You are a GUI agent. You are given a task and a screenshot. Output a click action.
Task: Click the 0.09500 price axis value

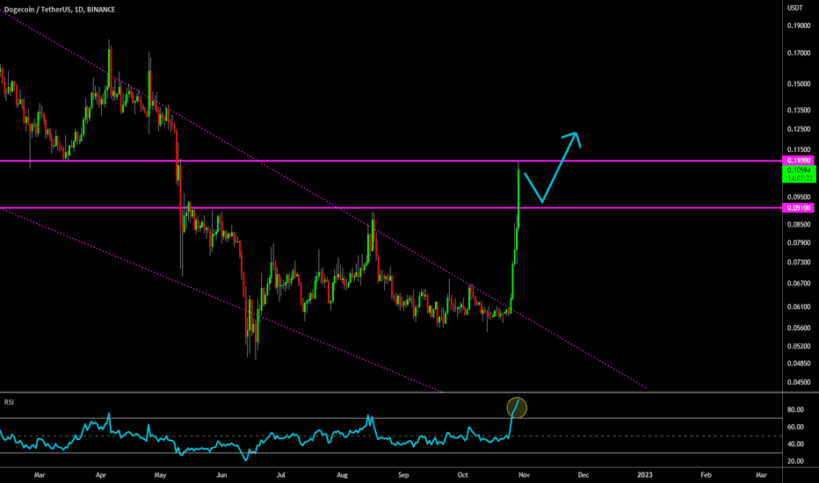[799, 197]
